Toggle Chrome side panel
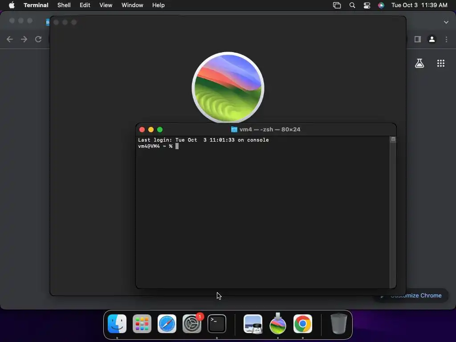Viewport: 456px width, 342px height. (418, 39)
